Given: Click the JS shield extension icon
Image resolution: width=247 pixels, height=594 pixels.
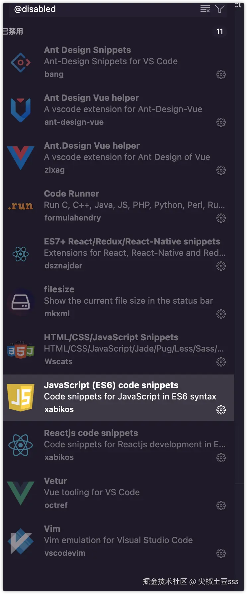Looking at the screenshot, I should tap(21, 397).
